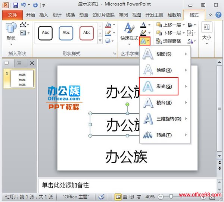Collapse the ribbon with the caret icon
This screenshot has width=224, height=202.
pyautogui.click(x=210, y=15)
